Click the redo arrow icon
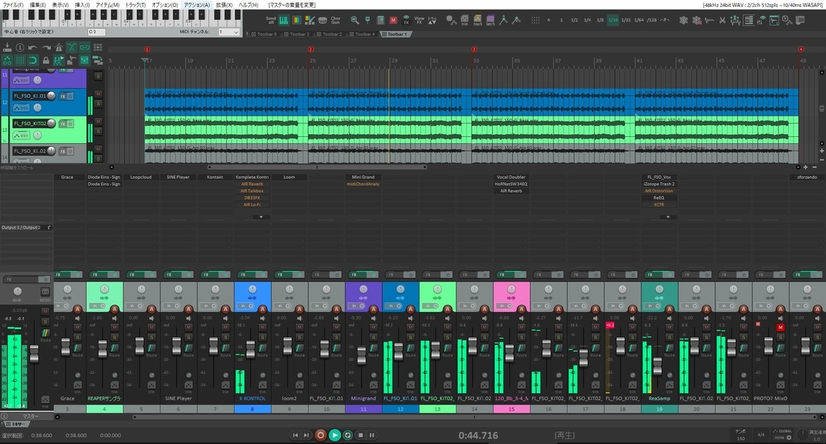 click(46, 47)
